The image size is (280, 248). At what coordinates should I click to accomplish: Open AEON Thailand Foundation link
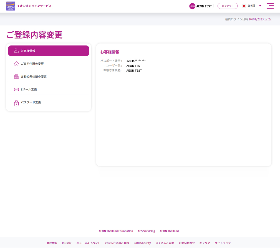116,231
